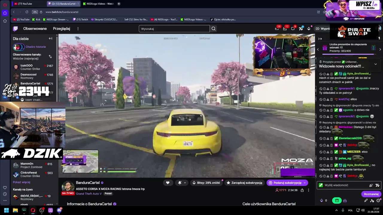The image size is (383, 215).
Task: Switch to the NEEXcsgo Videos tab
Action: pyautogui.click(x=98, y=4)
